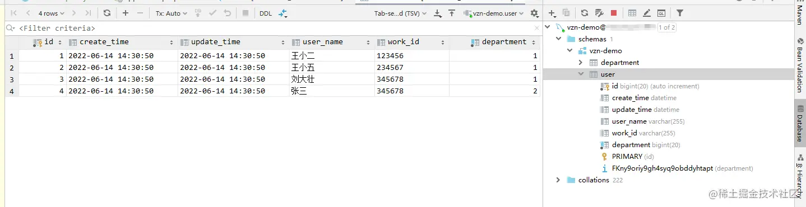Collapse the vzn-demo schema node
The height and width of the screenshot is (207, 806).
tap(569, 51)
